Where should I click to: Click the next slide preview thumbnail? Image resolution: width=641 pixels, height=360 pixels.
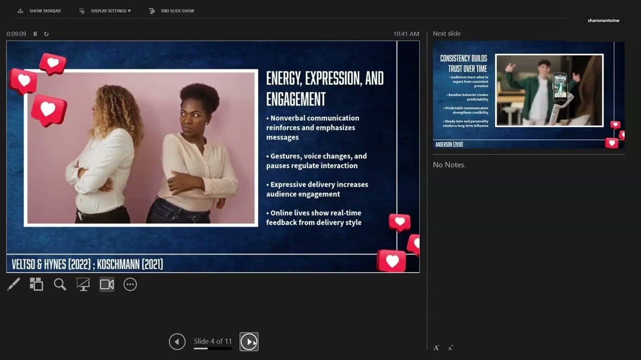point(528,95)
